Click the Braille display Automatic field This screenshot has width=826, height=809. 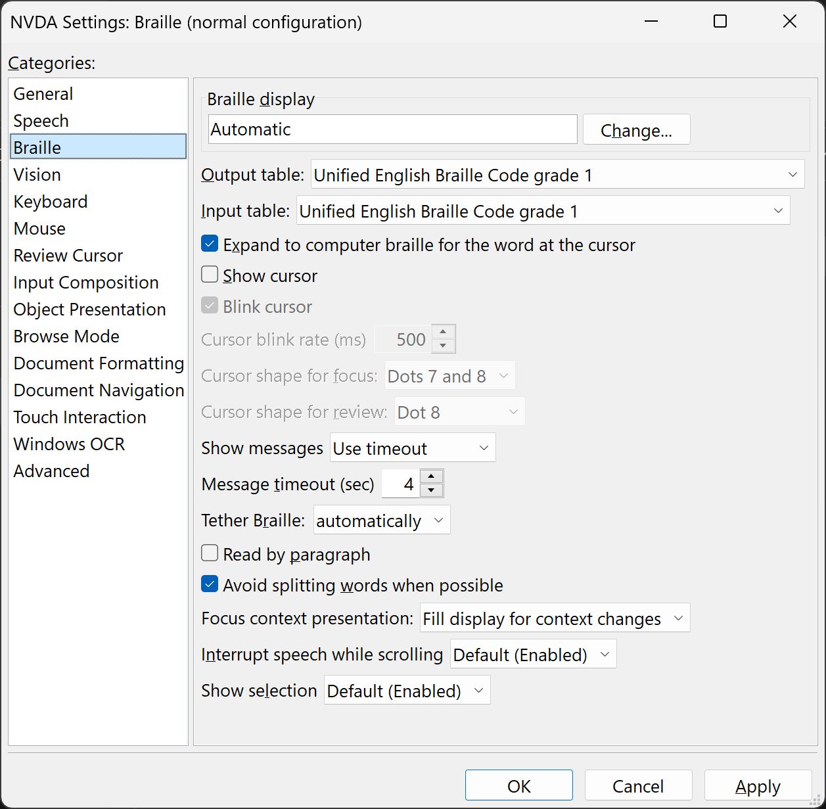392,129
